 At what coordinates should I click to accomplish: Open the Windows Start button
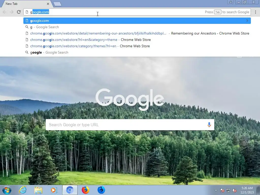(x=7, y=190)
